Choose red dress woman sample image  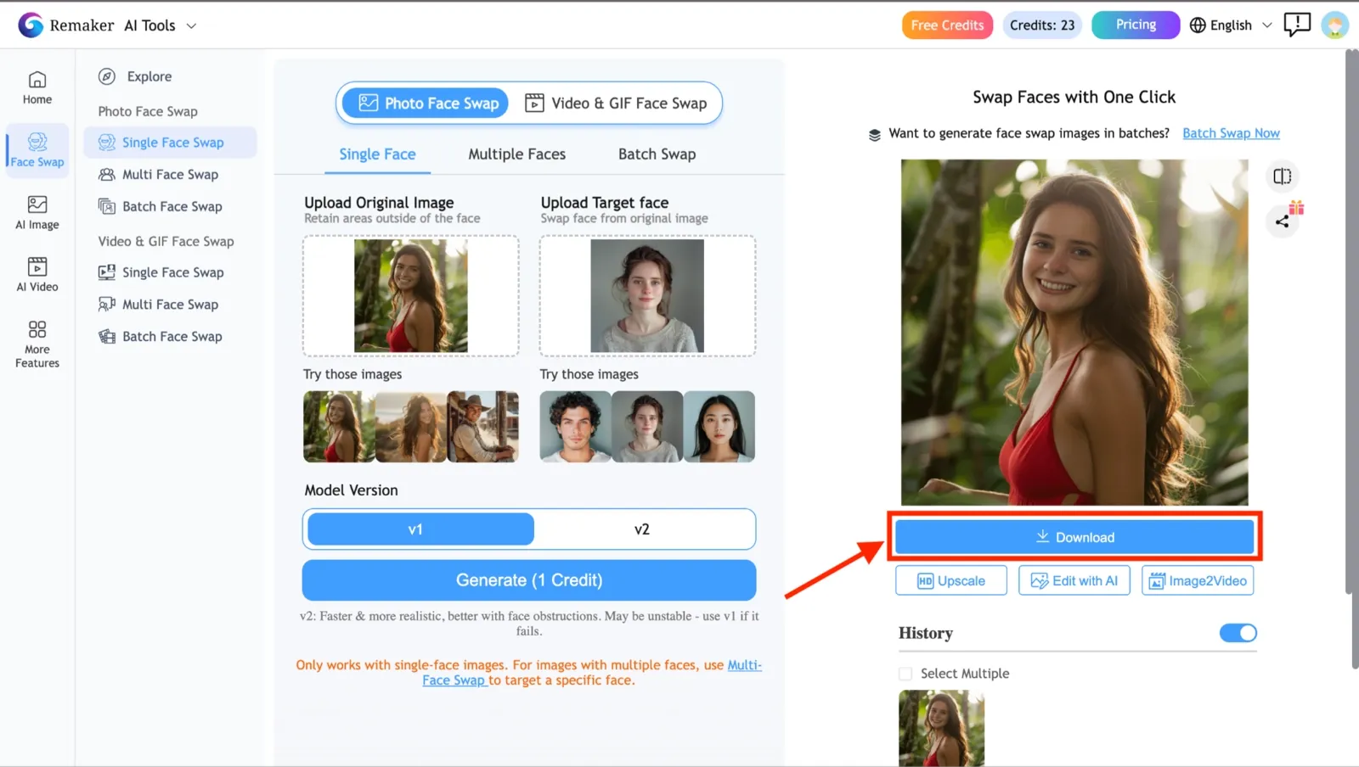[339, 427]
